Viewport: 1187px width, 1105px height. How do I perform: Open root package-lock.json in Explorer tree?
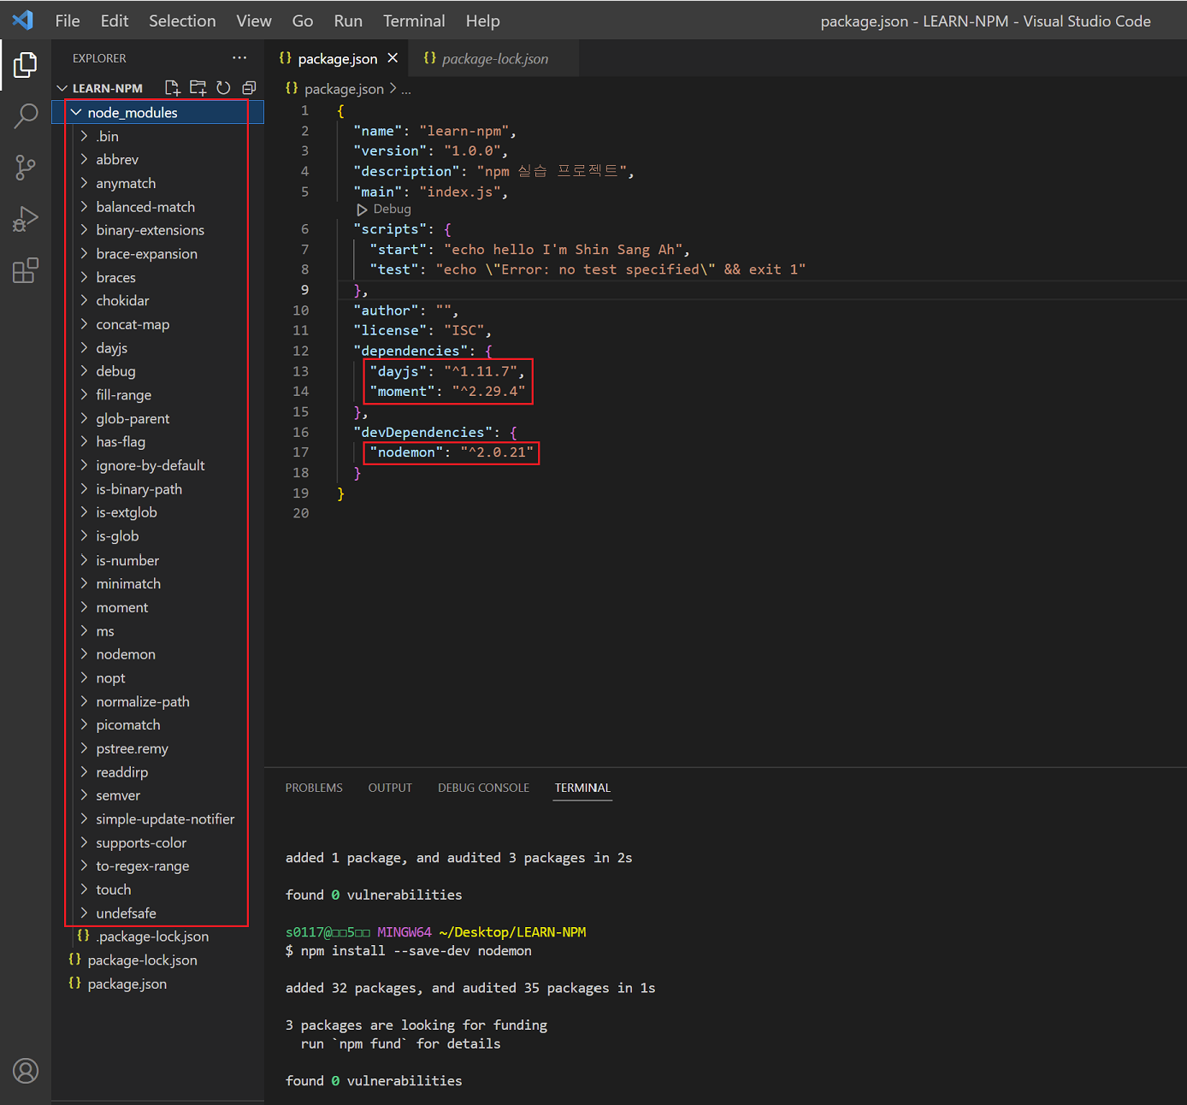157,960
